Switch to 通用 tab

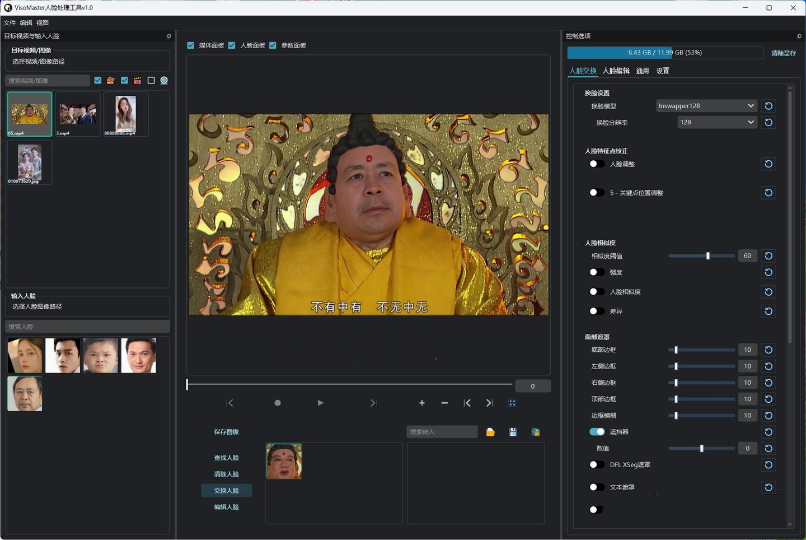tap(642, 71)
